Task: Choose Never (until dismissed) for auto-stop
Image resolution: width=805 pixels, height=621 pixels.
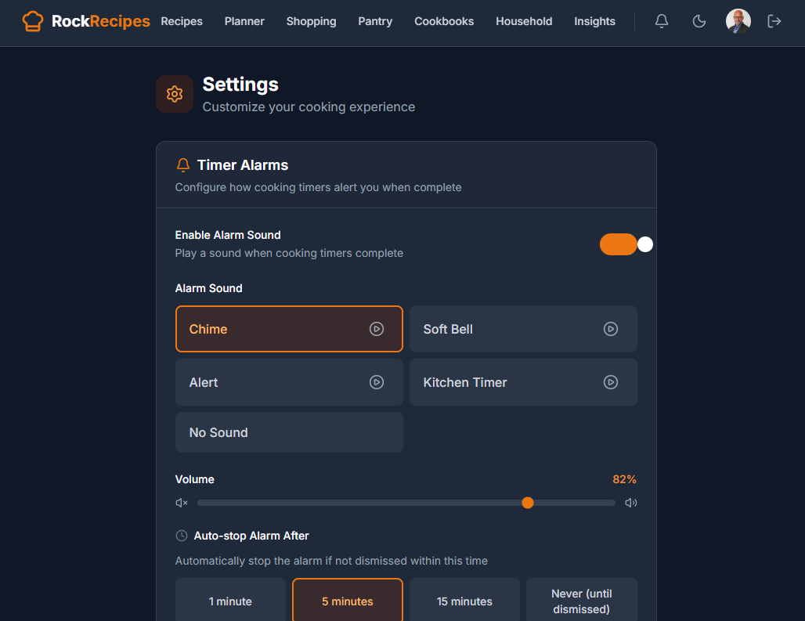Action: pos(581,601)
